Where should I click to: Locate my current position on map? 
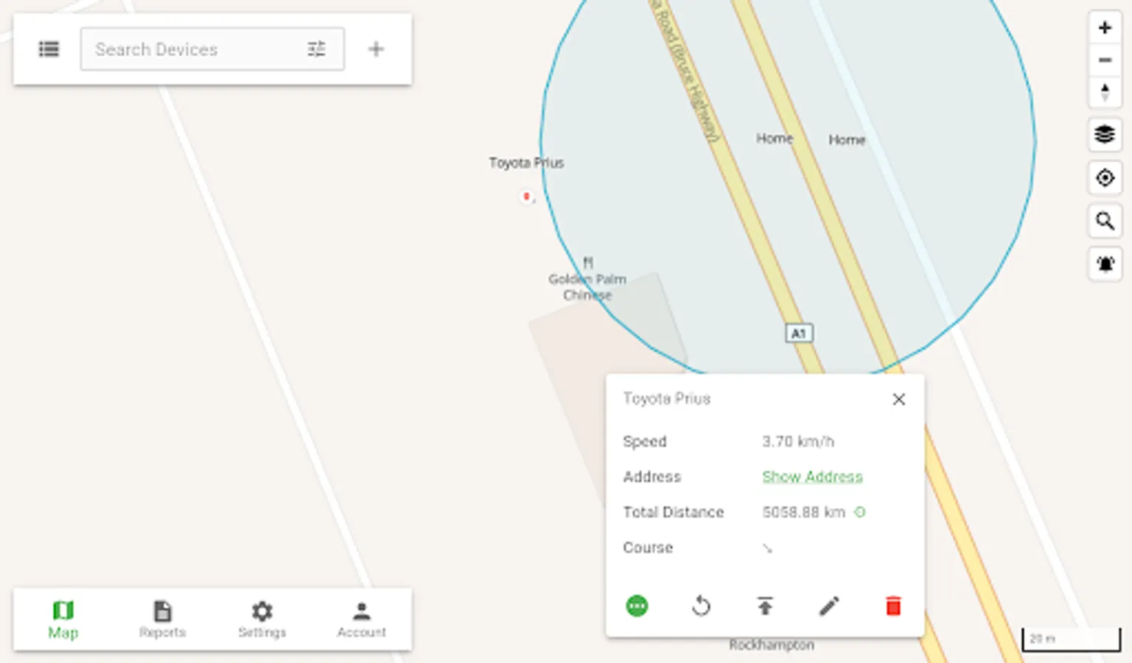click(x=1104, y=178)
